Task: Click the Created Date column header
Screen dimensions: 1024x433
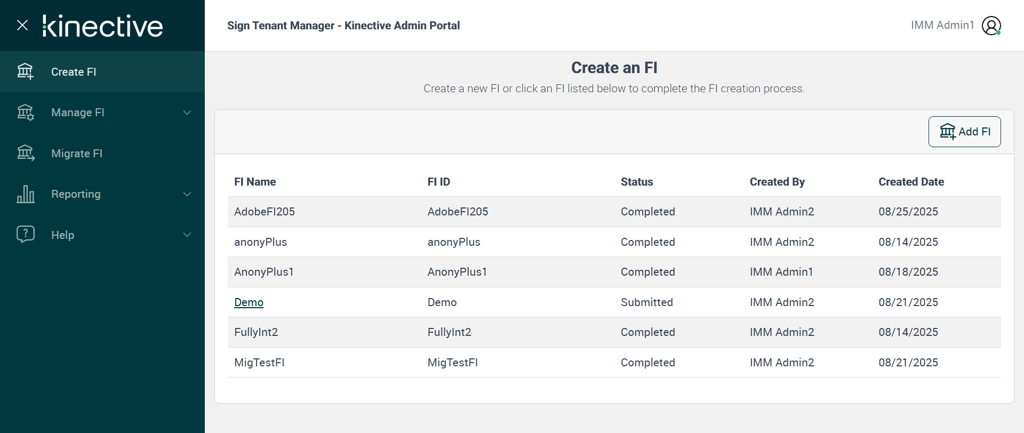Action: coord(911,182)
